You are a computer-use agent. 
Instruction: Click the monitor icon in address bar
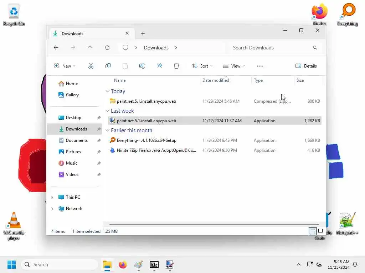(x=125, y=48)
